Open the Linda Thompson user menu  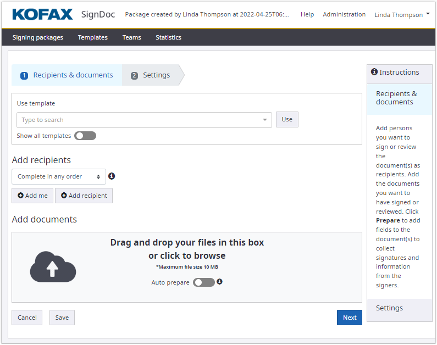[x=402, y=15]
